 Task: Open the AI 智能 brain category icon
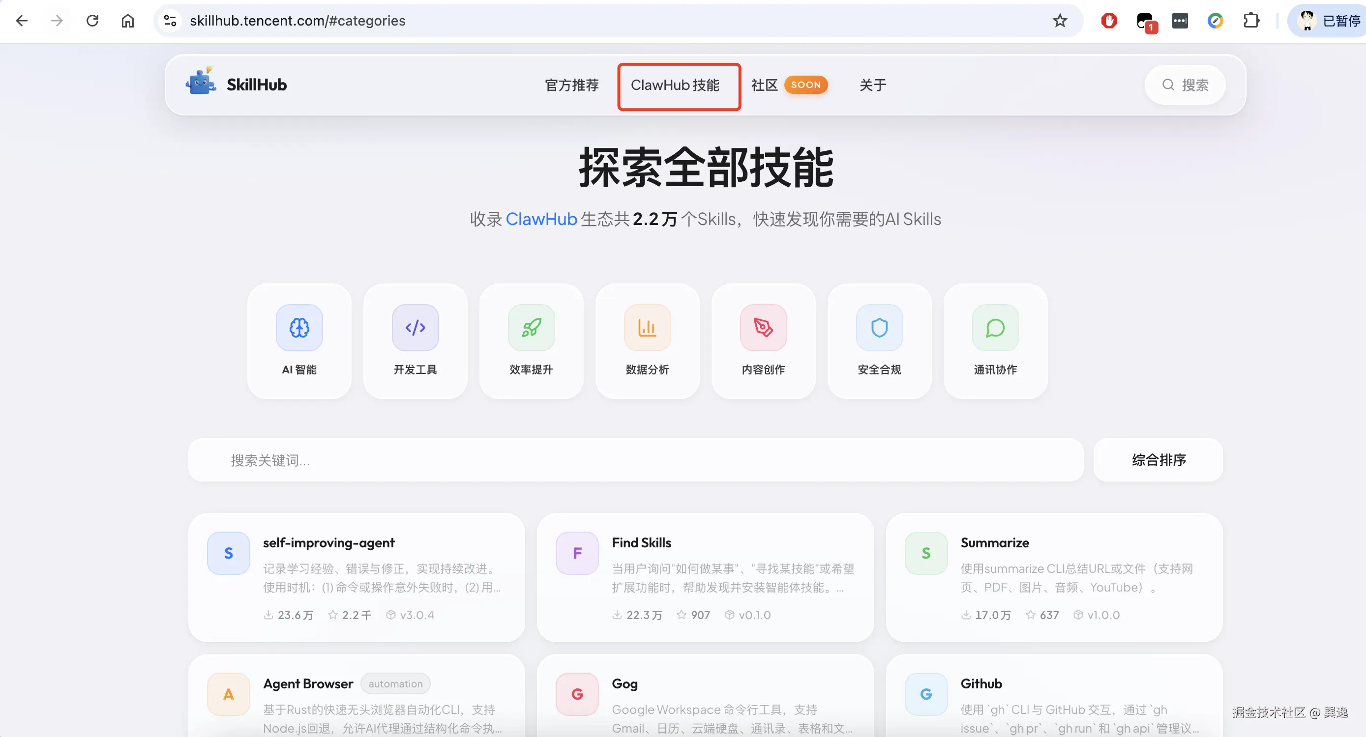(299, 327)
